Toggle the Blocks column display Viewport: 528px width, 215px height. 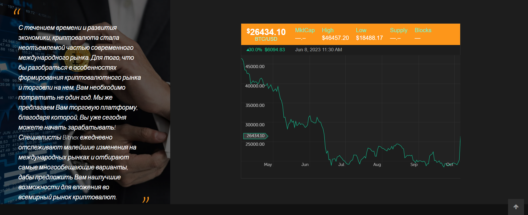423,30
